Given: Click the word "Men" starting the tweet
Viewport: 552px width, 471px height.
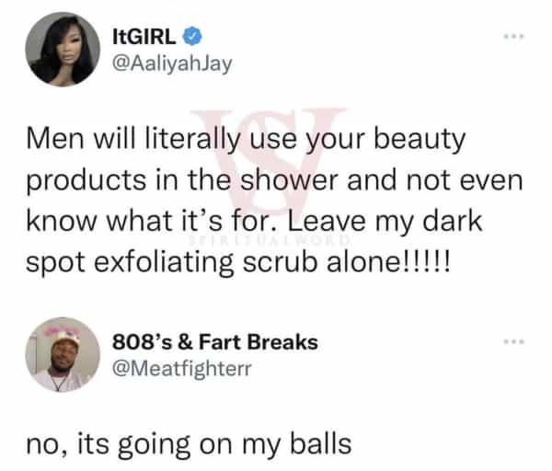Looking at the screenshot, I should pyautogui.click(x=55, y=138).
